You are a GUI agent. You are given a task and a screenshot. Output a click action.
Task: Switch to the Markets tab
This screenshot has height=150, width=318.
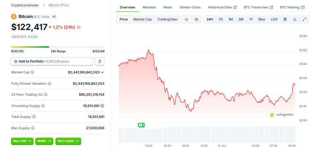tap(149, 7)
